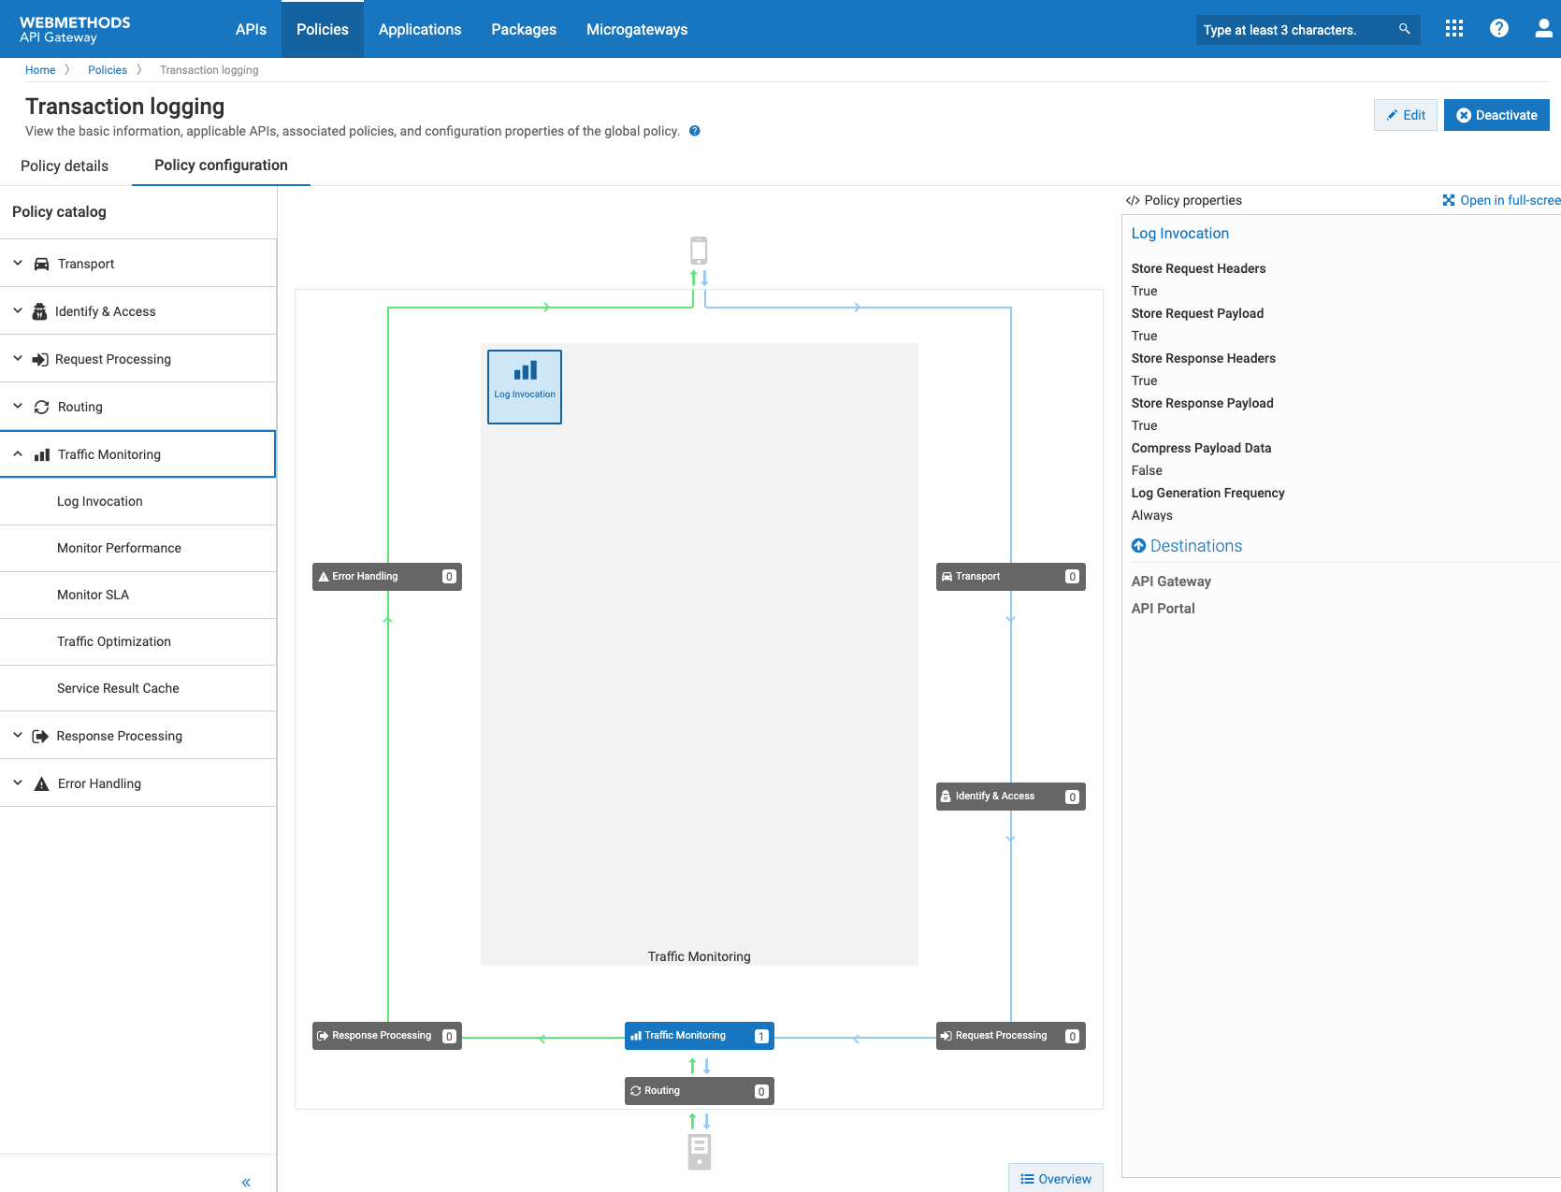Expand Identify & Access catalog category
Viewport: 1561px width, 1192px height.
coord(18,311)
